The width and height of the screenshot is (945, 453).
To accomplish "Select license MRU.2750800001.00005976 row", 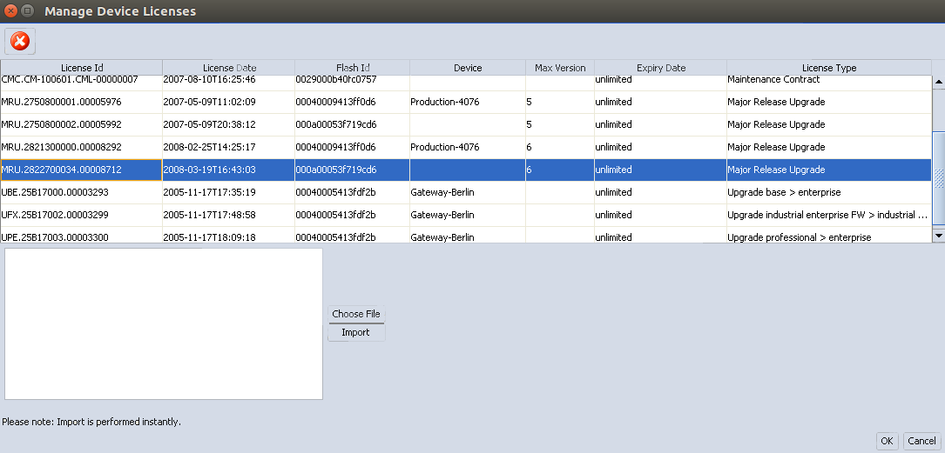I will point(82,102).
